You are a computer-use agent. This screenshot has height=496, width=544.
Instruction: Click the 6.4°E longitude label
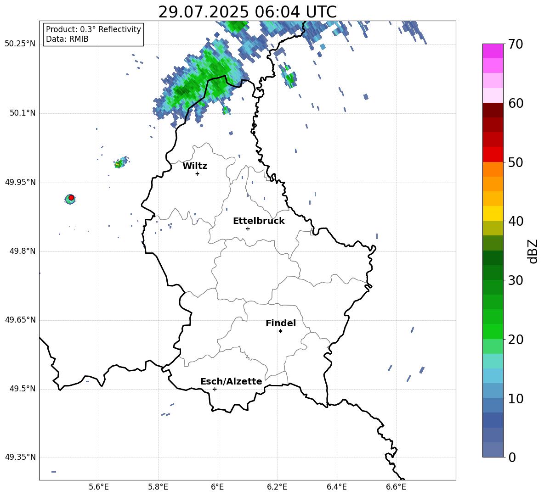click(x=336, y=487)
